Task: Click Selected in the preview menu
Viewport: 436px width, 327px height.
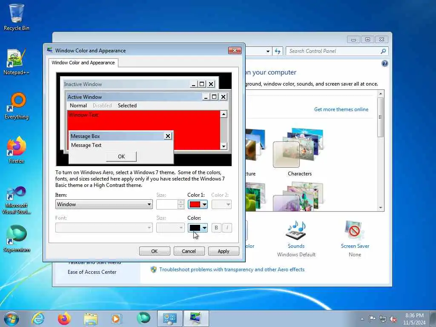Action: [127, 106]
